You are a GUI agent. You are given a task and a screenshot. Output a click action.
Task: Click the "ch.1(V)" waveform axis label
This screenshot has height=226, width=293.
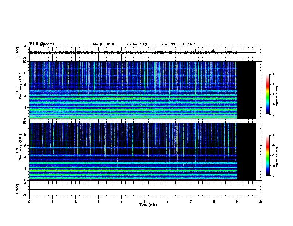[x=17, y=52]
